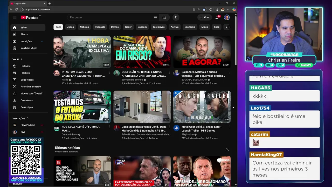Select the Notícias filter chip
This screenshot has width=332, height=187.
84,27
